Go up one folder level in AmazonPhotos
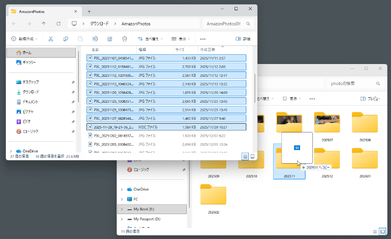The image size is (391, 239). [x=43, y=23]
